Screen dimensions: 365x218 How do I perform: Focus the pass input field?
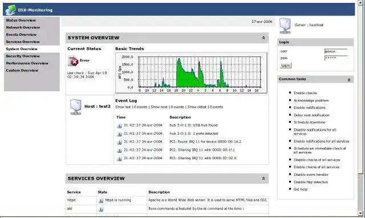tap(336, 58)
